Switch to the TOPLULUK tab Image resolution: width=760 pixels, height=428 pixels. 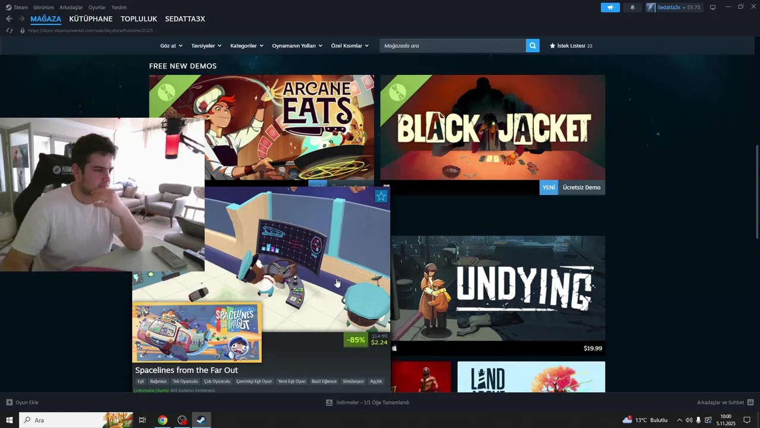(x=139, y=19)
